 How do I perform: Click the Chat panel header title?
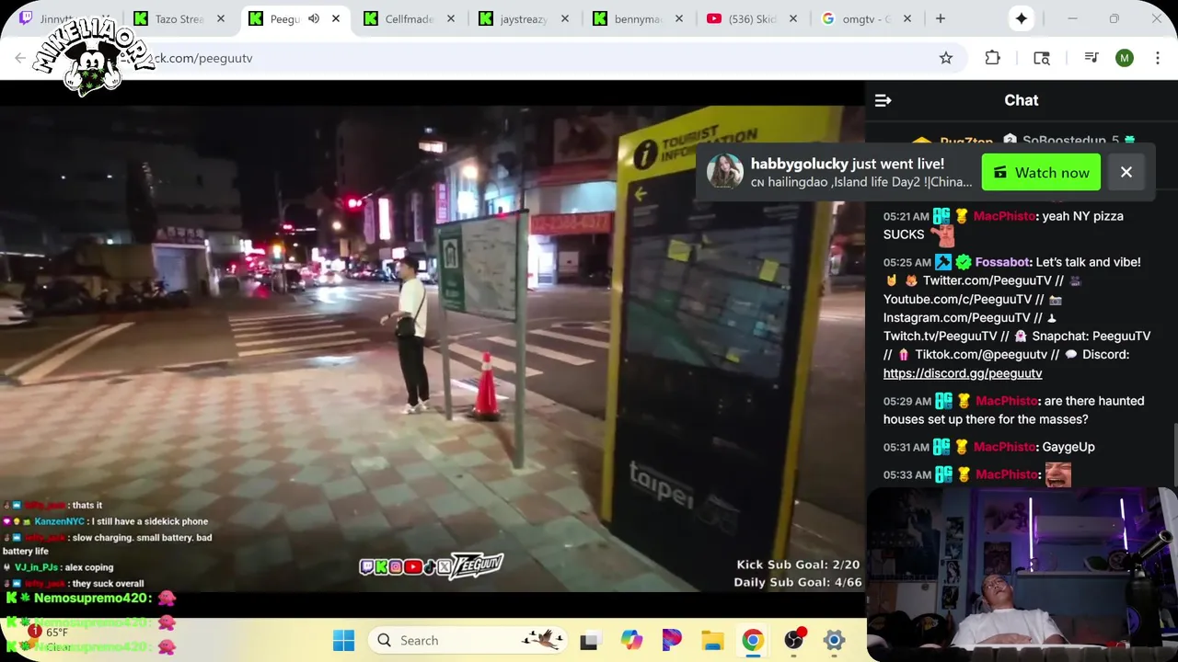(x=1021, y=100)
